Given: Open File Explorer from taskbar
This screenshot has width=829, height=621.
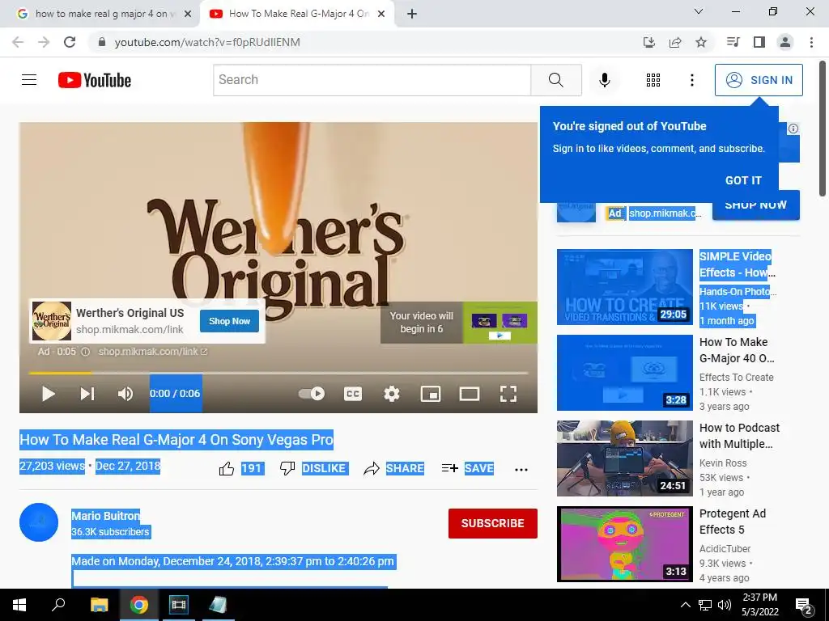Looking at the screenshot, I should 99,605.
